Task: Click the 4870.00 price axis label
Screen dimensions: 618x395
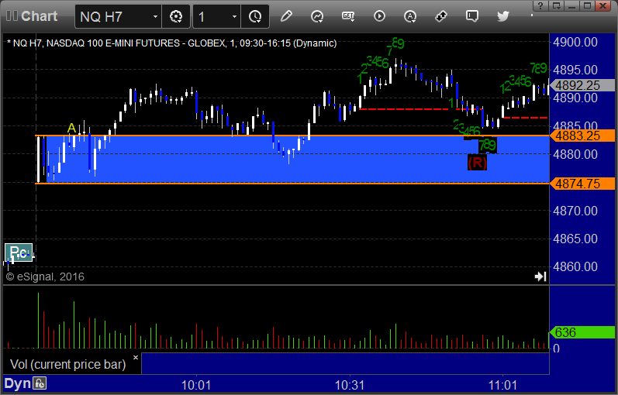Action: pos(575,211)
